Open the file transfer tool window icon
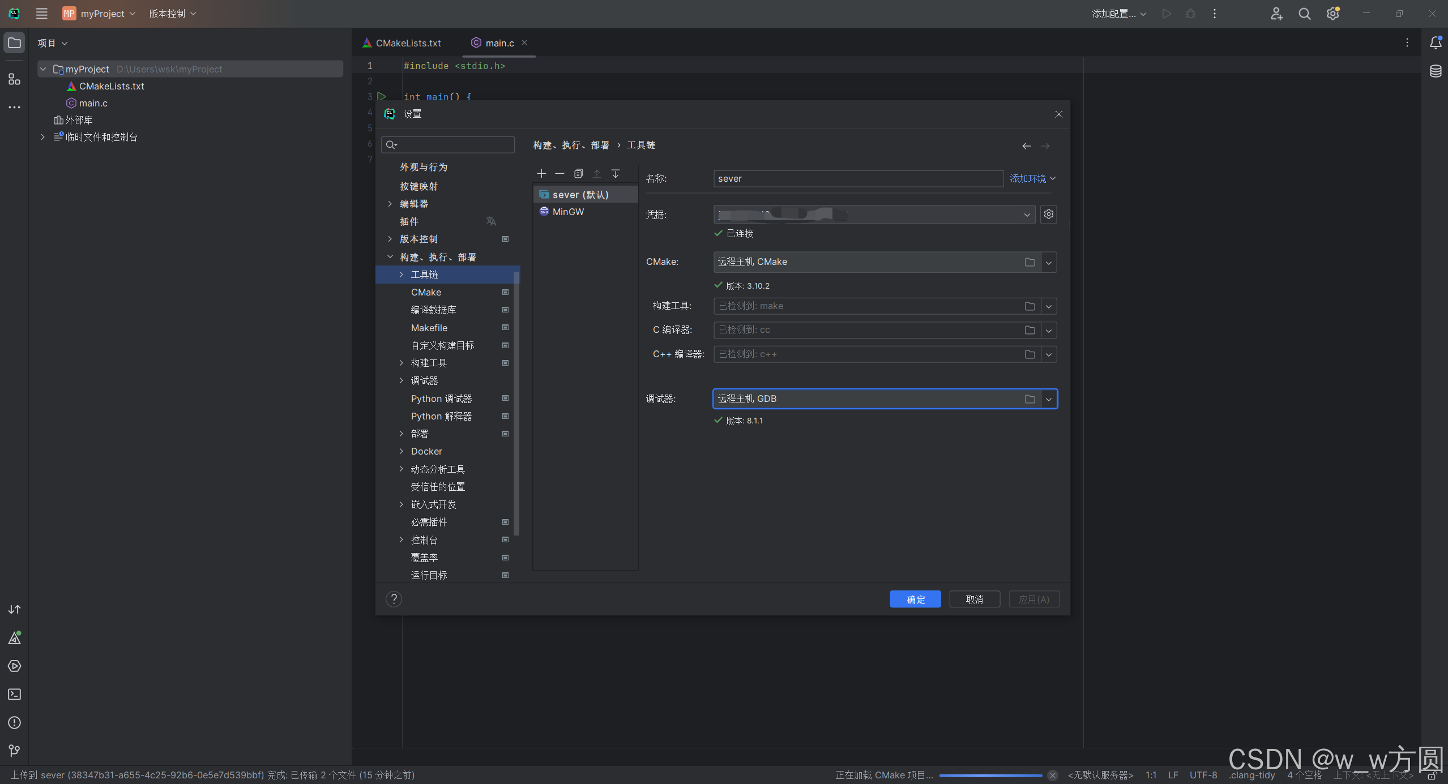1448x784 pixels. (x=14, y=610)
